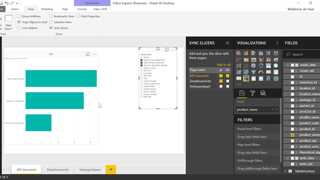Enable the Show Gridlines checkbox
The image size is (320, 180).
tap(19, 16)
